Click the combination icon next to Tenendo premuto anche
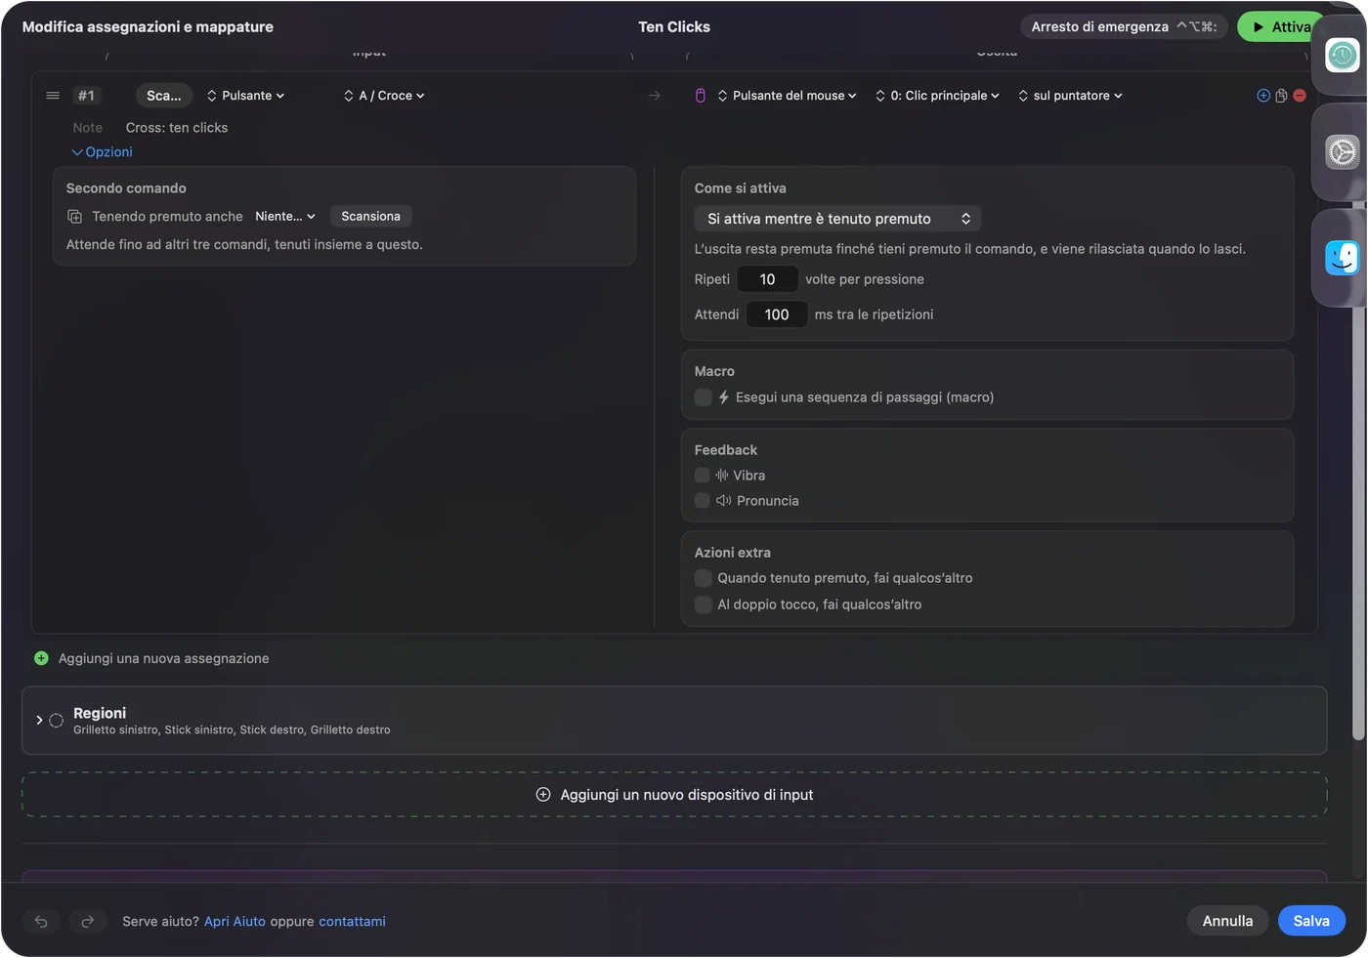1368x958 pixels. click(x=74, y=217)
